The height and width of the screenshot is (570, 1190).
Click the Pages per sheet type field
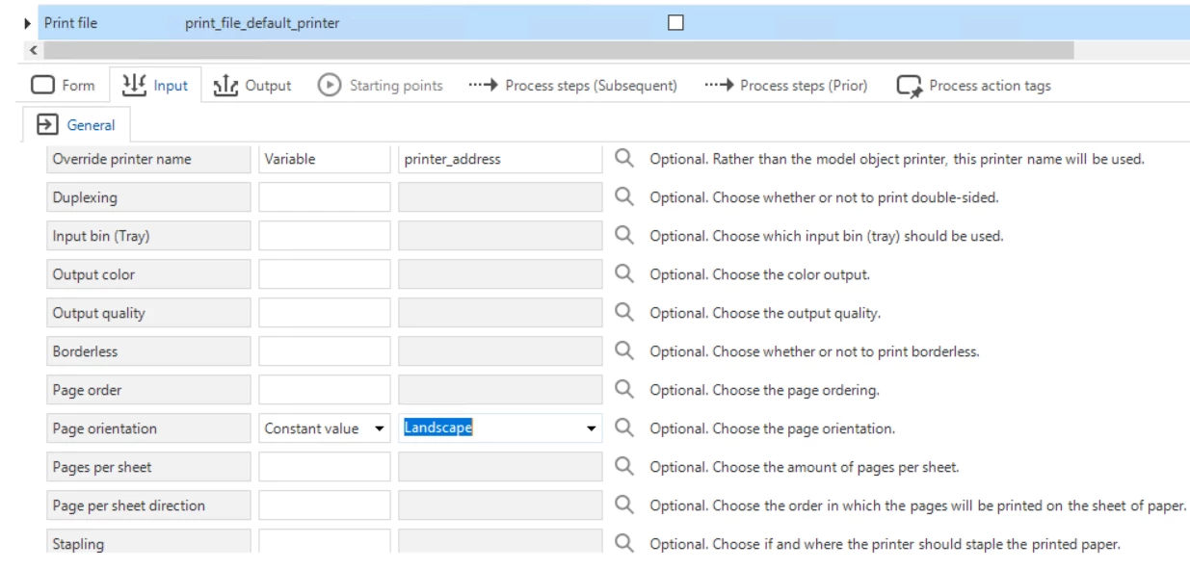pyautogui.click(x=325, y=467)
